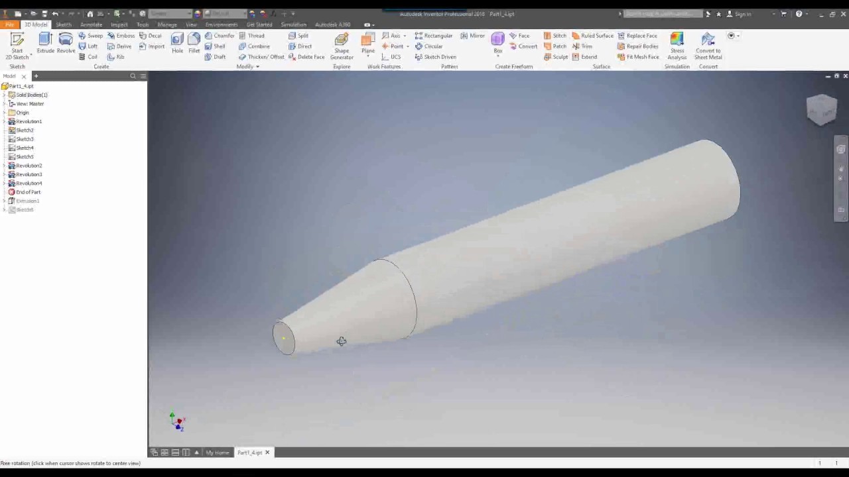Viewport: 849px width, 477px height.
Task: Add a new browser panel tab
Action: [36, 76]
